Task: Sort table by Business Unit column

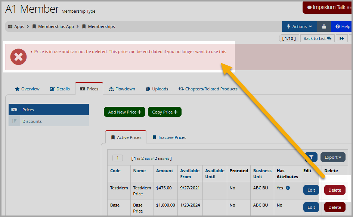Action: (x=262, y=174)
